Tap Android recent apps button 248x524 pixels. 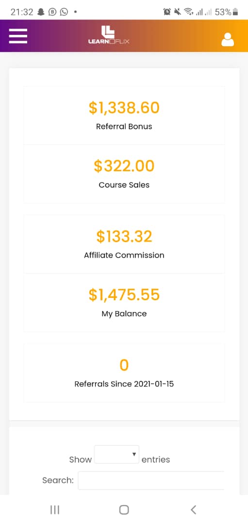click(55, 509)
